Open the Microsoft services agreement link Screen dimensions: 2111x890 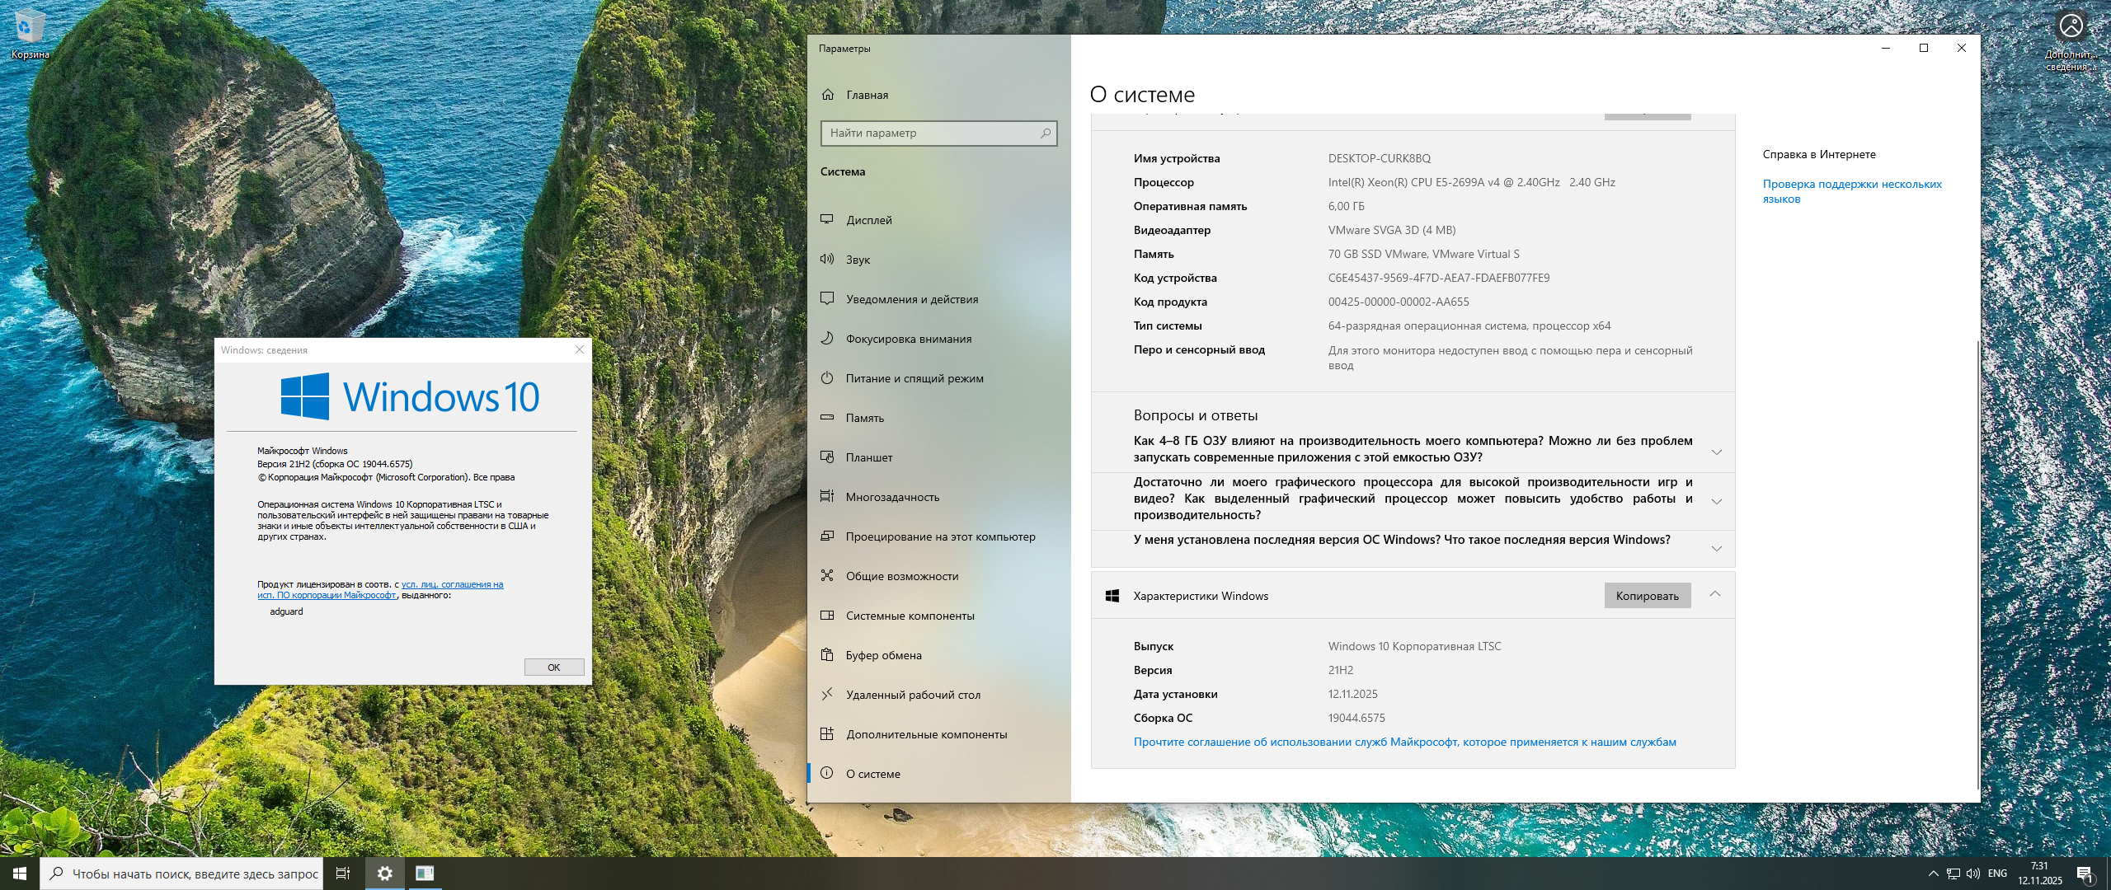tap(1404, 742)
